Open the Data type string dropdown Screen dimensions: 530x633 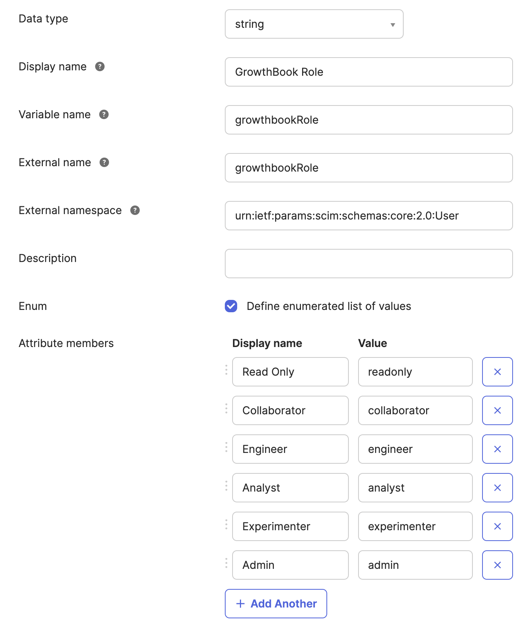(314, 24)
